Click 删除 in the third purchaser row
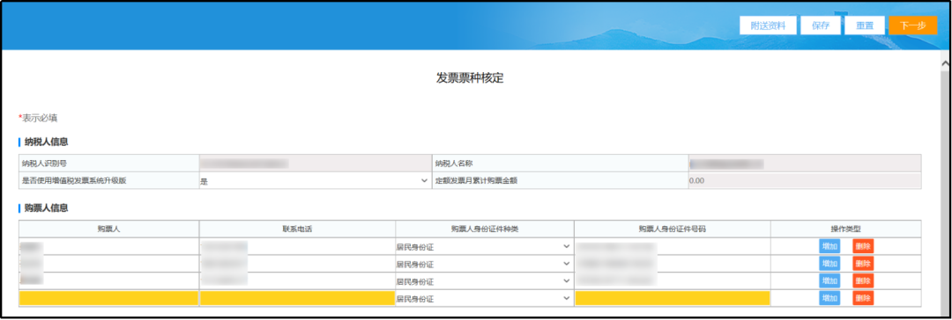This screenshot has width=952, height=320. (x=863, y=281)
